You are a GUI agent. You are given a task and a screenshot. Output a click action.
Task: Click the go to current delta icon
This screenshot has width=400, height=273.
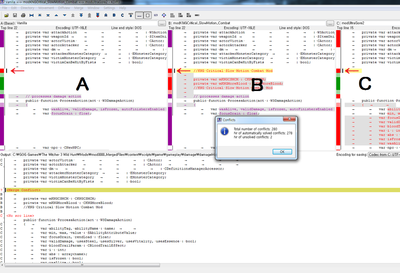coord(32,15)
